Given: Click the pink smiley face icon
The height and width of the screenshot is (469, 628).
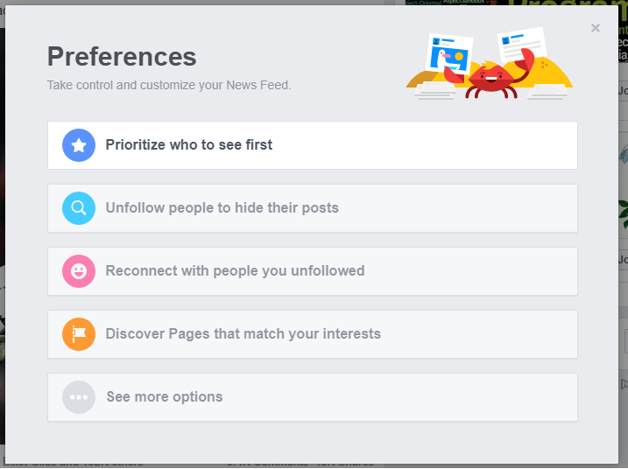Looking at the screenshot, I should pos(79,271).
